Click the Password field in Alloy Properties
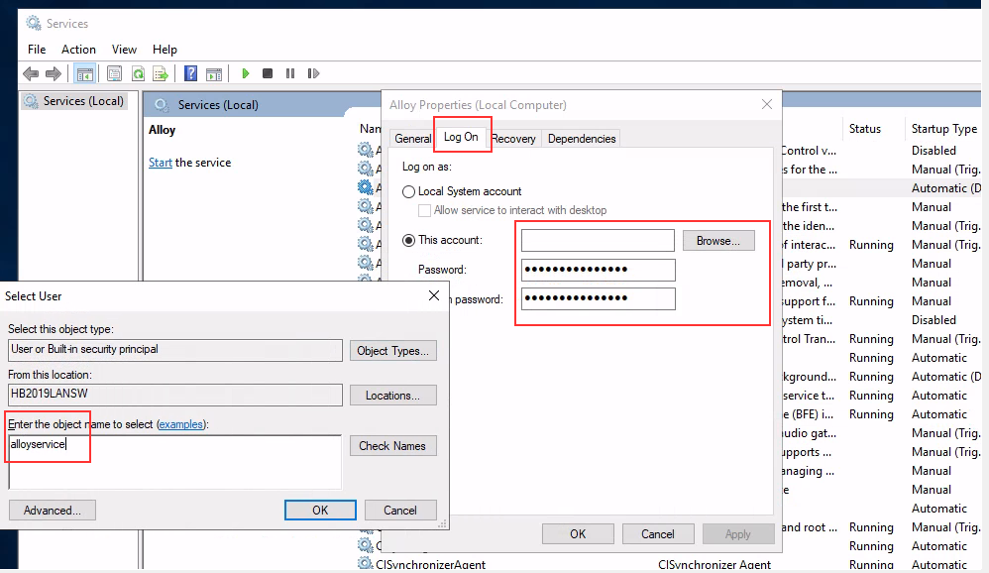The width and height of the screenshot is (989, 573). pos(598,270)
